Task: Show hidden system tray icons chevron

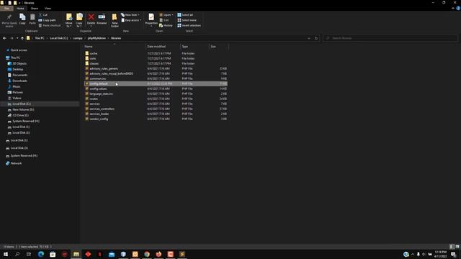Action: tap(413, 254)
